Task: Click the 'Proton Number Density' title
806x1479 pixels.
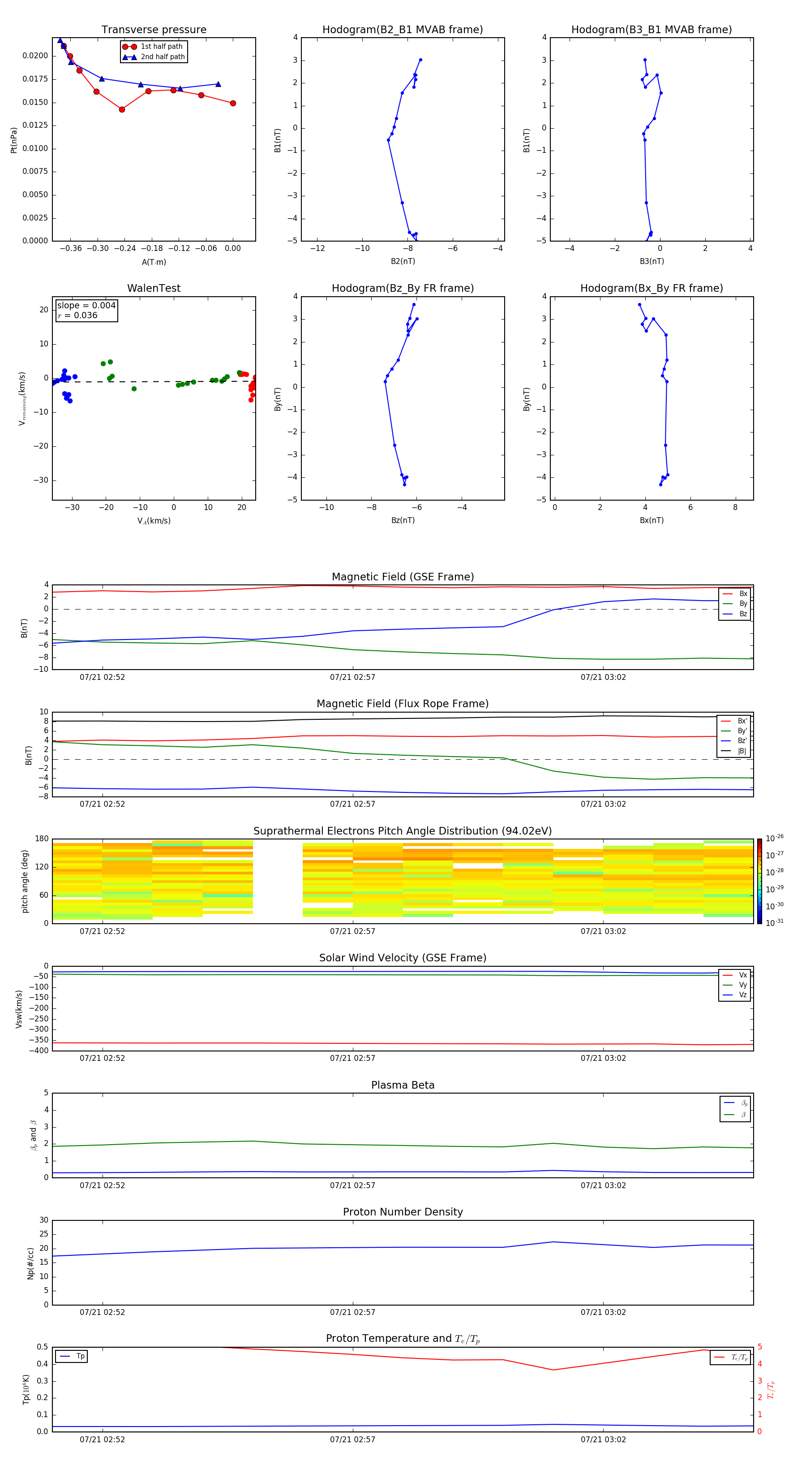Action: pos(403,1212)
